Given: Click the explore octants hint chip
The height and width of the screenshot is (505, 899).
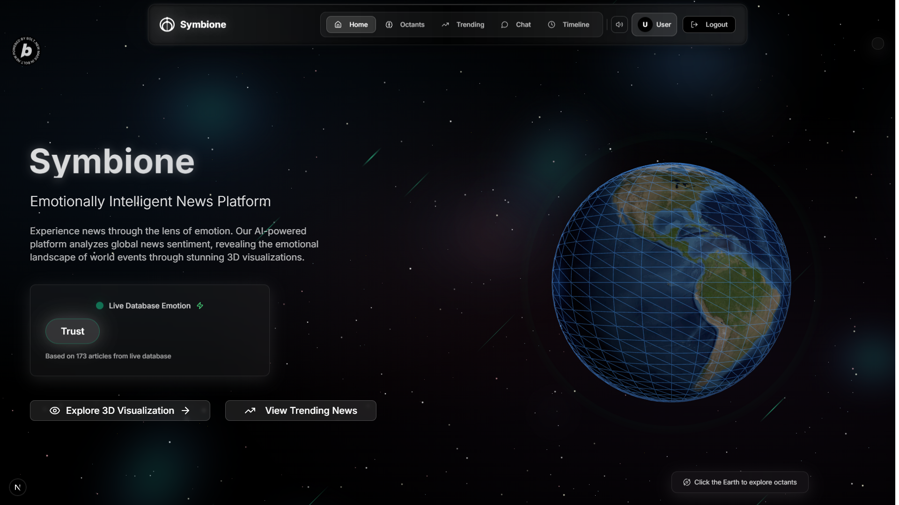Looking at the screenshot, I should tap(740, 482).
